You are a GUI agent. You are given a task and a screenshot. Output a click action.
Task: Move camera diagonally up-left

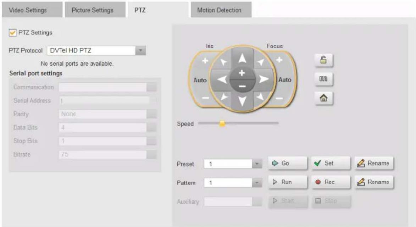[x=224, y=62]
